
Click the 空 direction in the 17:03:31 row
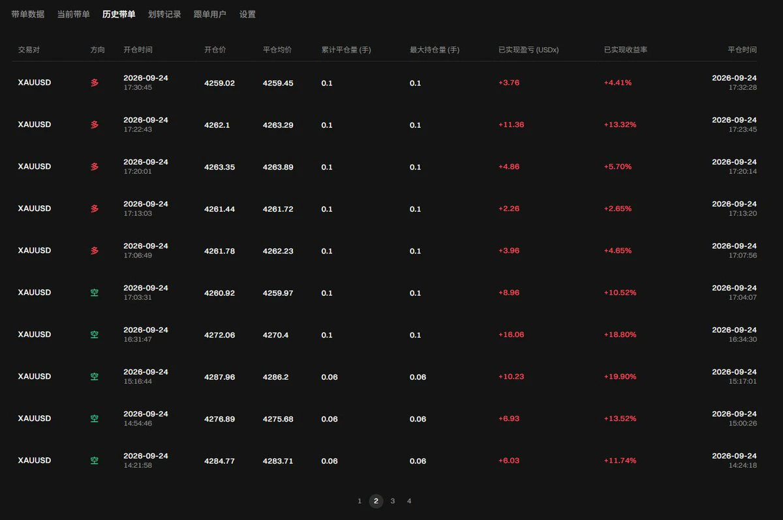coord(95,293)
